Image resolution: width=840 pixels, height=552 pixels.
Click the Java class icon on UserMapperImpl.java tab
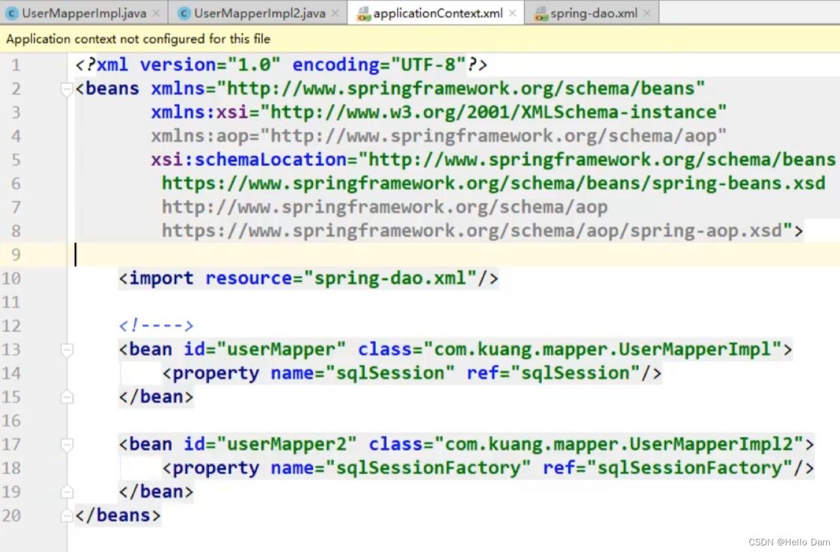tap(12, 13)
